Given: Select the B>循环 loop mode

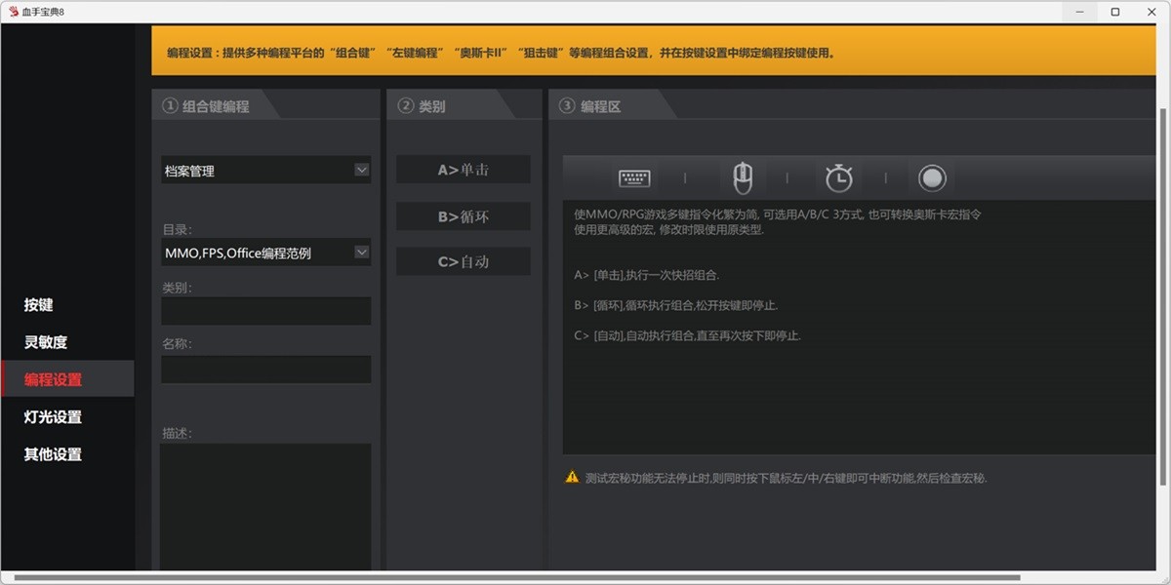Looking at the screenshot, I should (x=463, y=215).
